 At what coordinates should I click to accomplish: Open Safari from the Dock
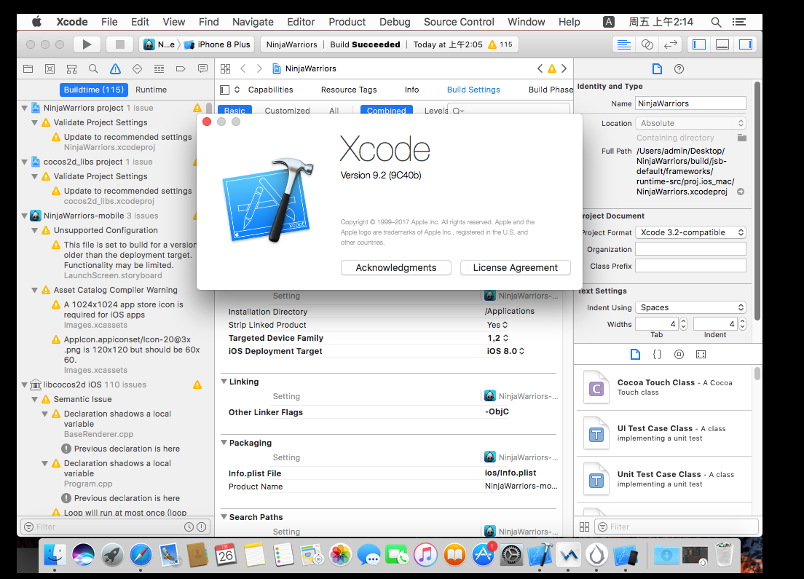[x=141, y=556]
